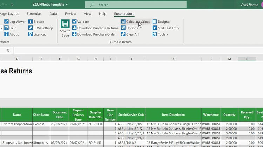
Task: Click the Stock/Service Code header
Action: pos(131,115)
